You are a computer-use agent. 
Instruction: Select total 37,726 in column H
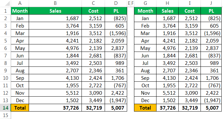167,108
